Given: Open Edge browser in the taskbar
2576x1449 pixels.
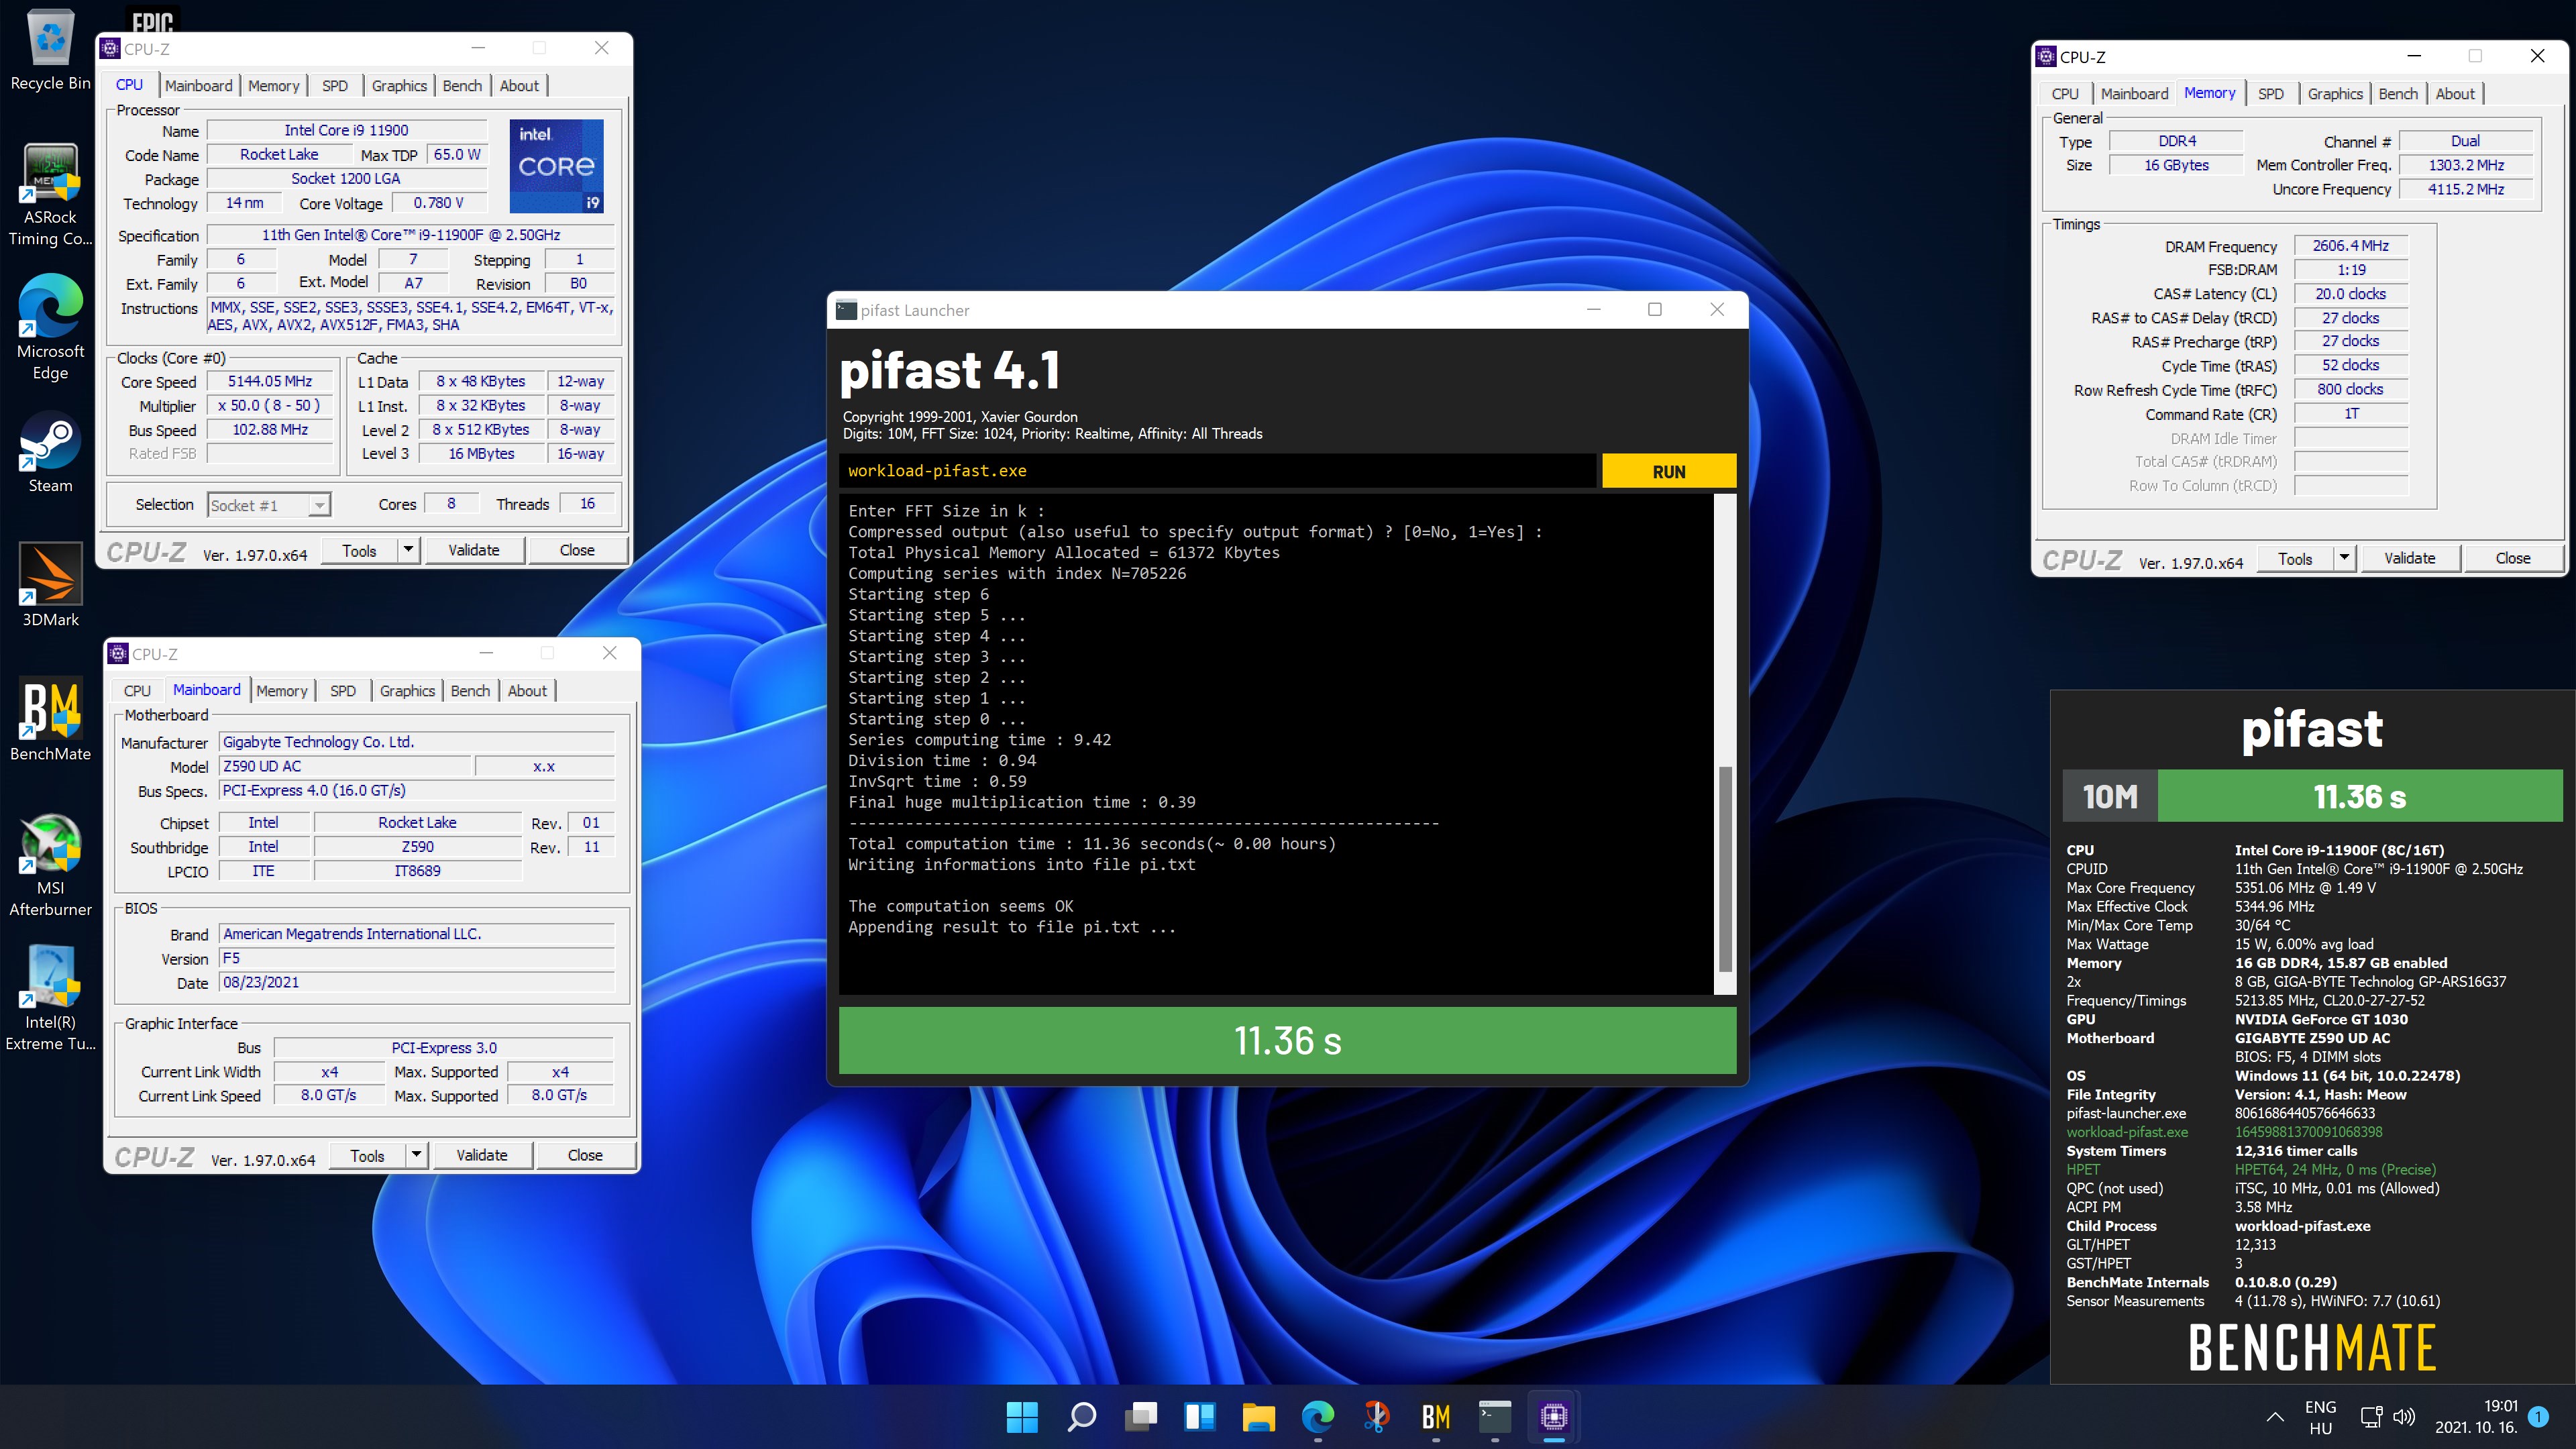Looking at the screenshot, I should 1317,1416.
